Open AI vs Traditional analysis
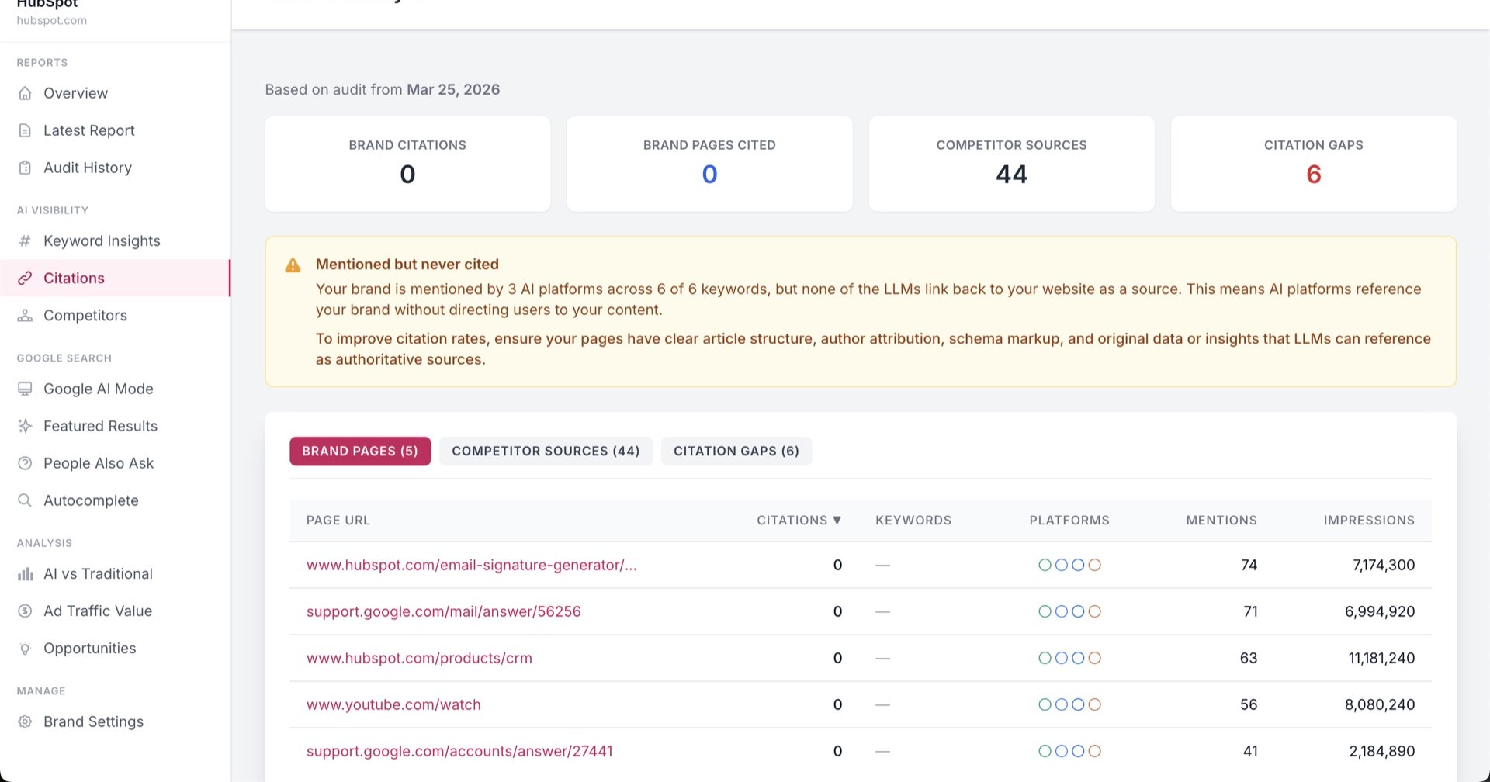Screen dimensions: 1490x782 click(x=115, y=574)
